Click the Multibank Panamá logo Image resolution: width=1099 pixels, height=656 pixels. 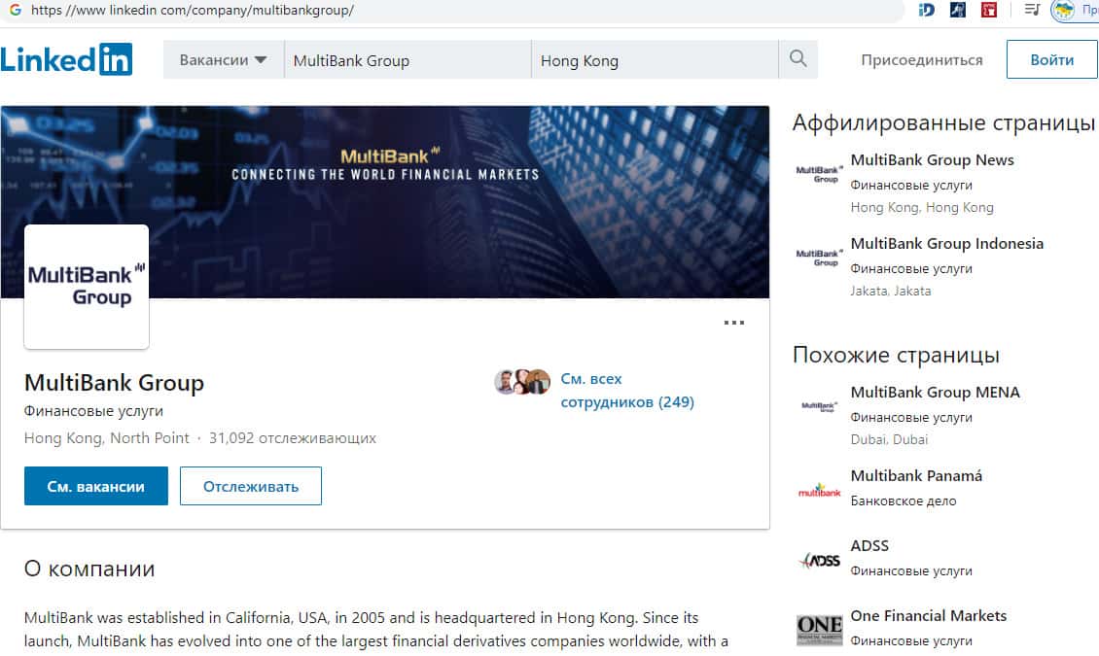(819, 490)
